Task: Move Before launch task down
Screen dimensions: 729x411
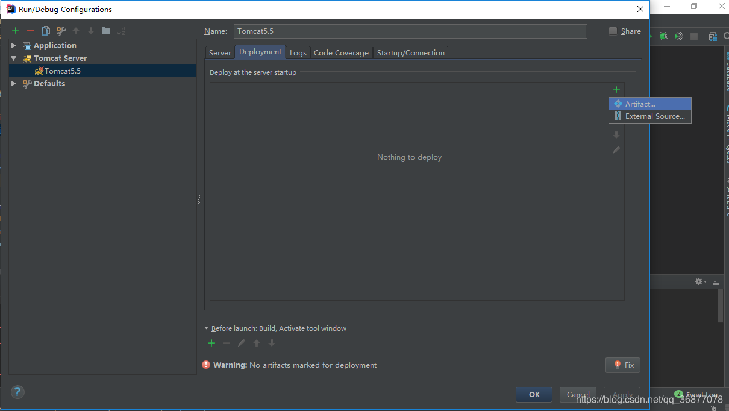Action: 272,343
